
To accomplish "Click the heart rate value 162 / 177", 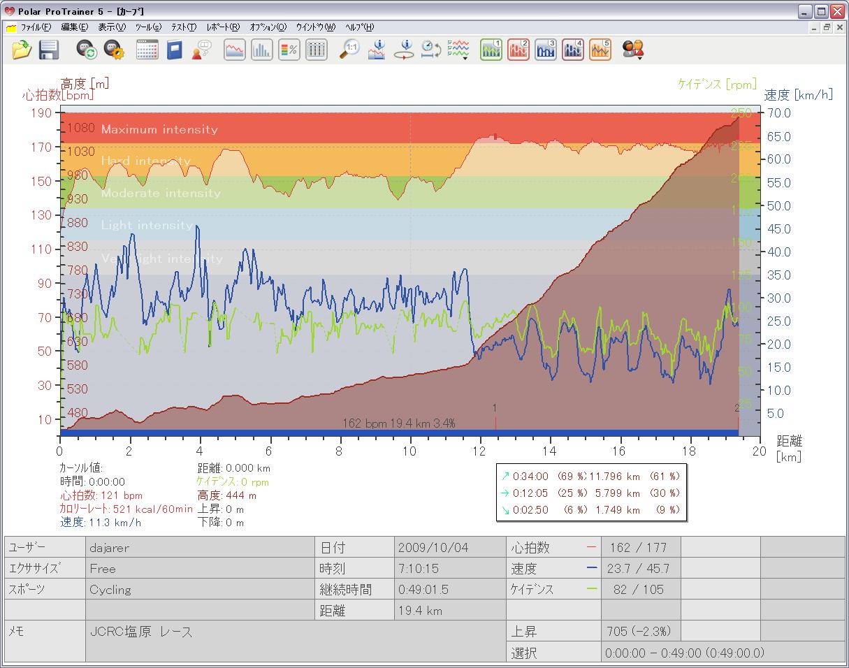I will point(640,547).
